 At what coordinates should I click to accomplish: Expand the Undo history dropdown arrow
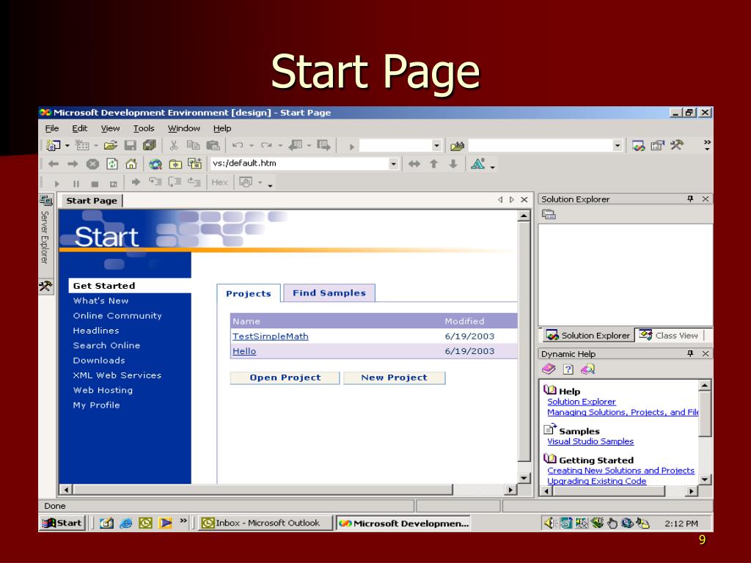click(252, 145)
